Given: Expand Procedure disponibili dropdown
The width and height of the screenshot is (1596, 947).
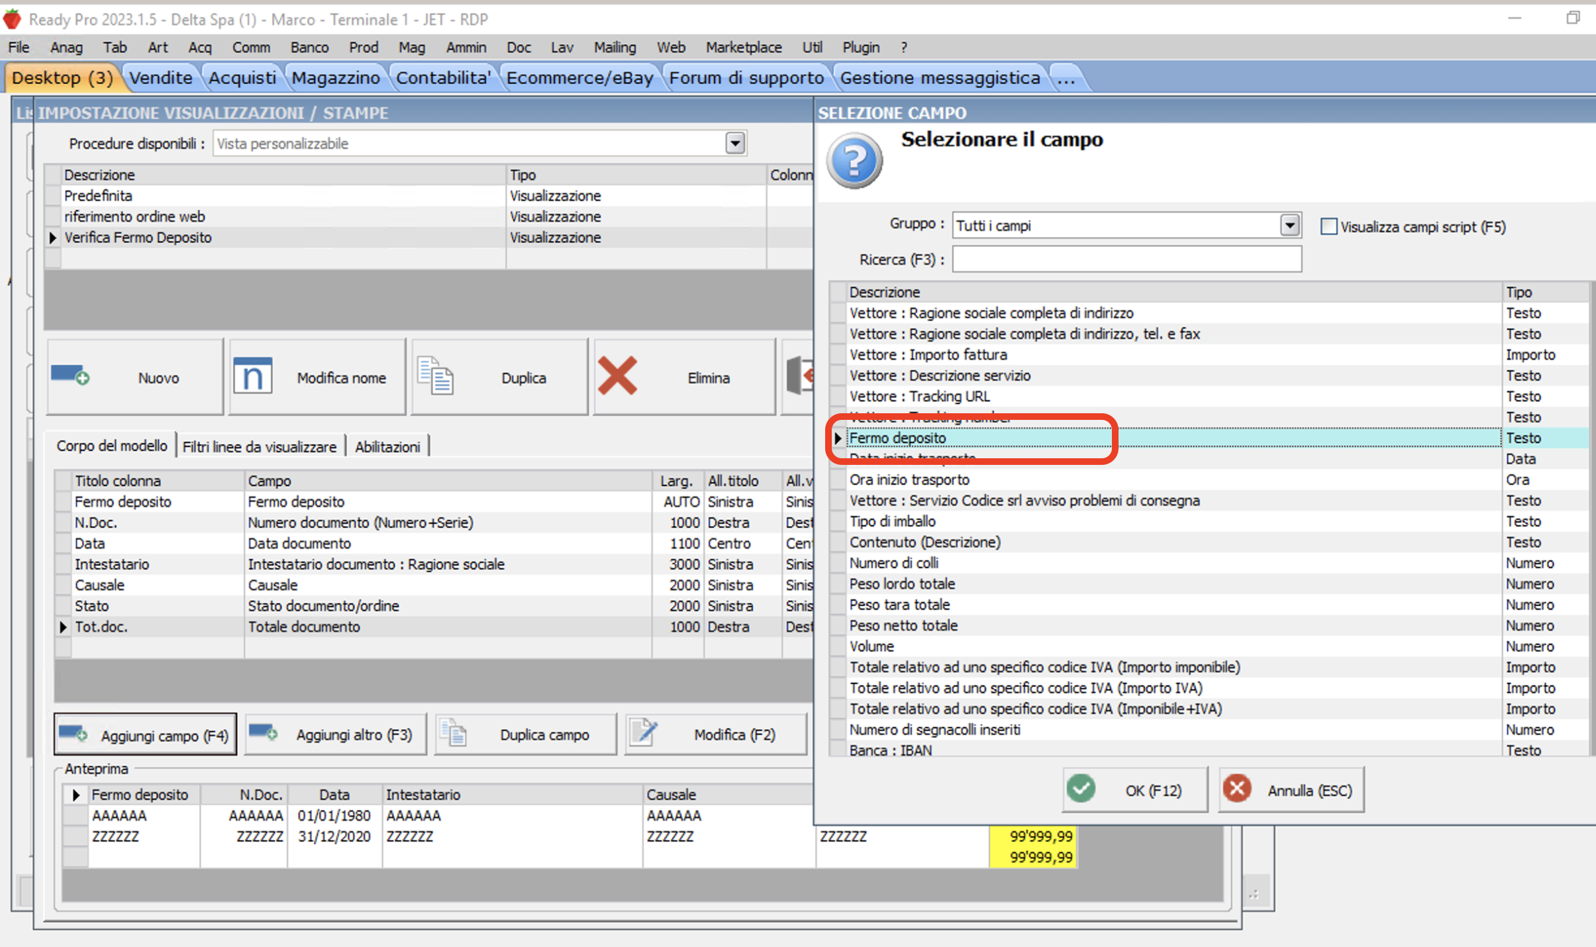Looking at the screenshot, I should pos(734,143).
